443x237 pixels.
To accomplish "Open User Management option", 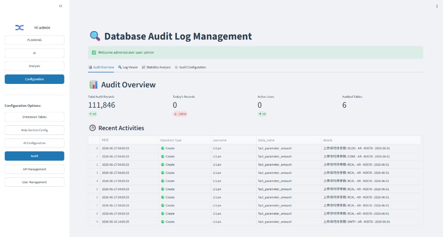I will pyautogui.click(x=35, y=182).
